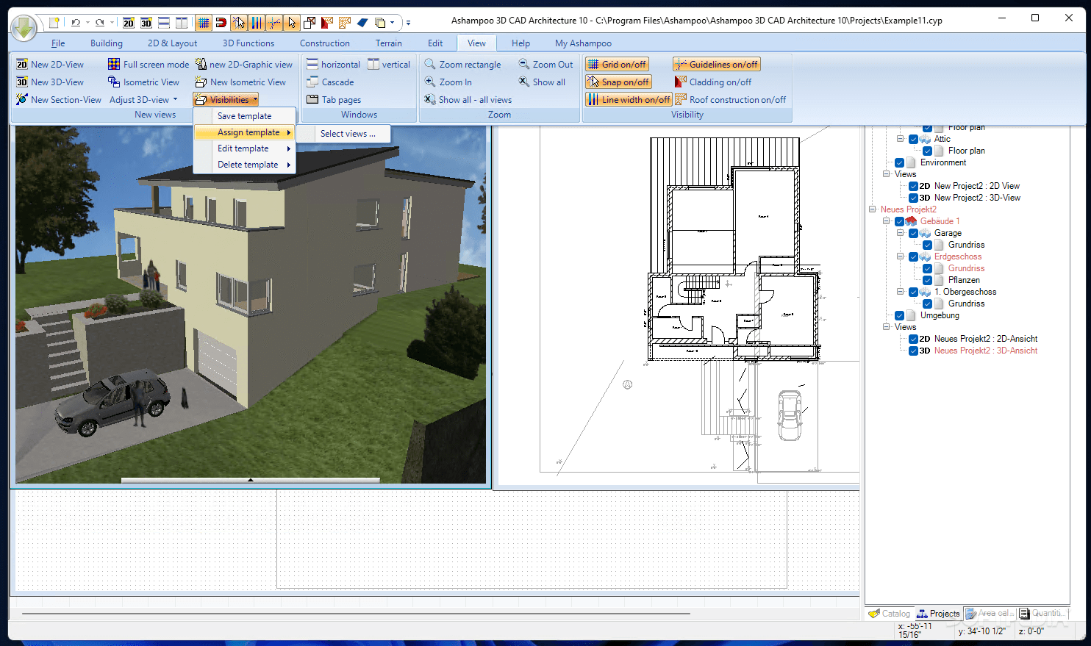
Task: Click the redo arrow icon
Action: click(100, 23)
